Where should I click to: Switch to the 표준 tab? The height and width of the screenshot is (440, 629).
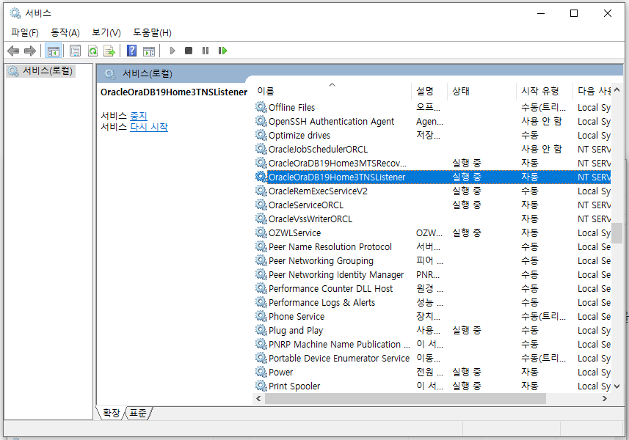tap(138, 413)
